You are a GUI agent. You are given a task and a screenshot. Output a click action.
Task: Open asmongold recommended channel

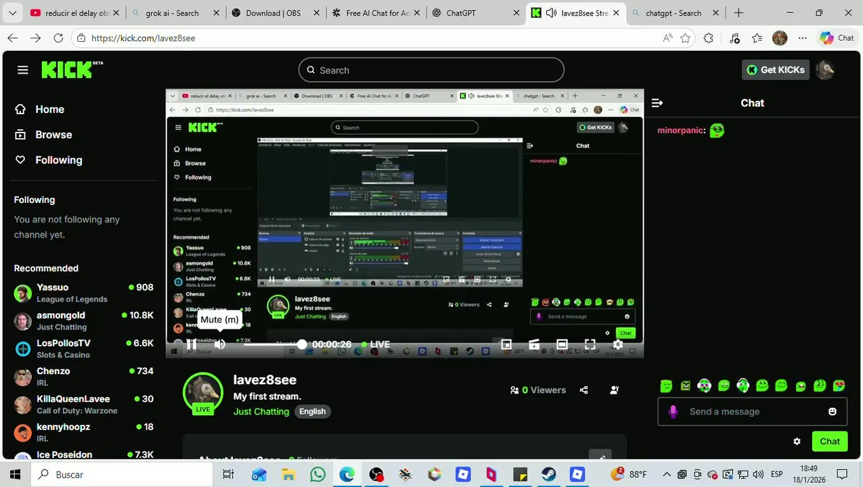tap(84, 321)
